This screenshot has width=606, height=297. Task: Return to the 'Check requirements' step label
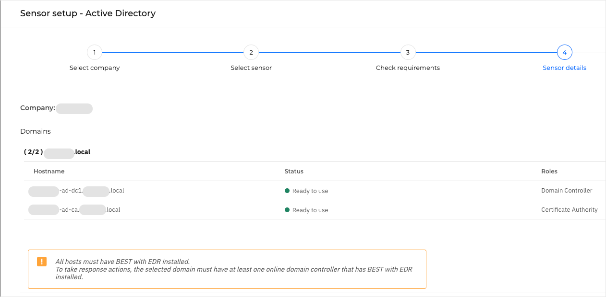[x=408, y=68]
